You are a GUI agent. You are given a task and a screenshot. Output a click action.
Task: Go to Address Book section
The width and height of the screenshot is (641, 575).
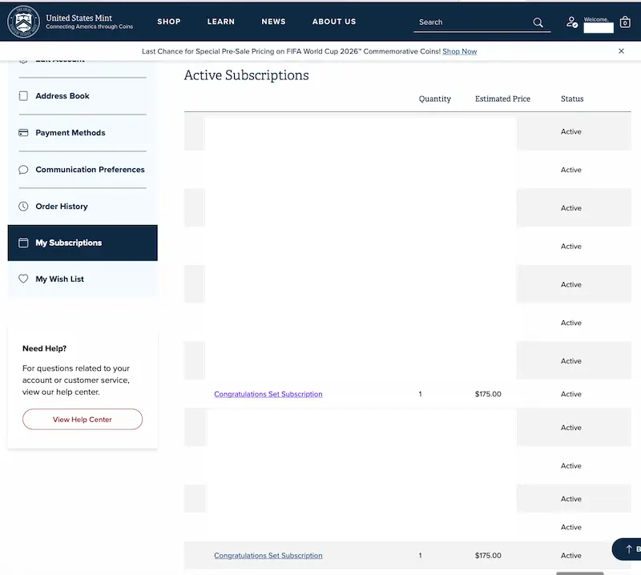click(62, 96)
